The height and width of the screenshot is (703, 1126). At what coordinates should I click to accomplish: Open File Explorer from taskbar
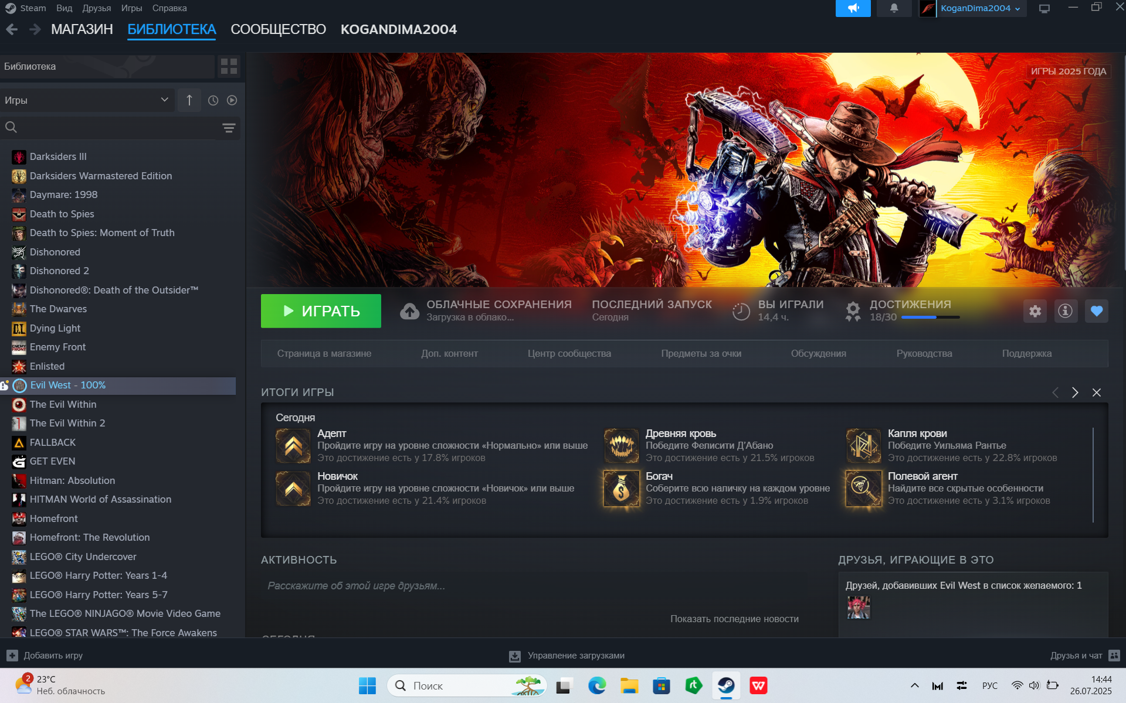point(629,685)
